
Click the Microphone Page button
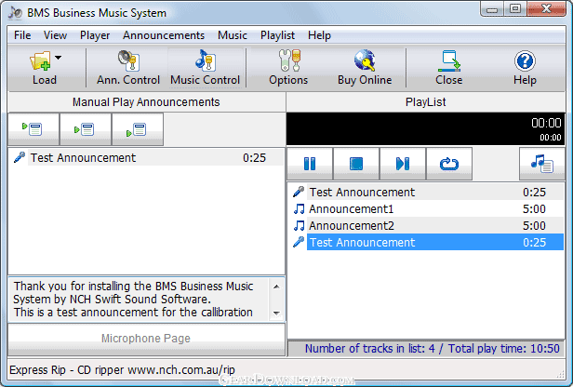click(x=146, y=339)
